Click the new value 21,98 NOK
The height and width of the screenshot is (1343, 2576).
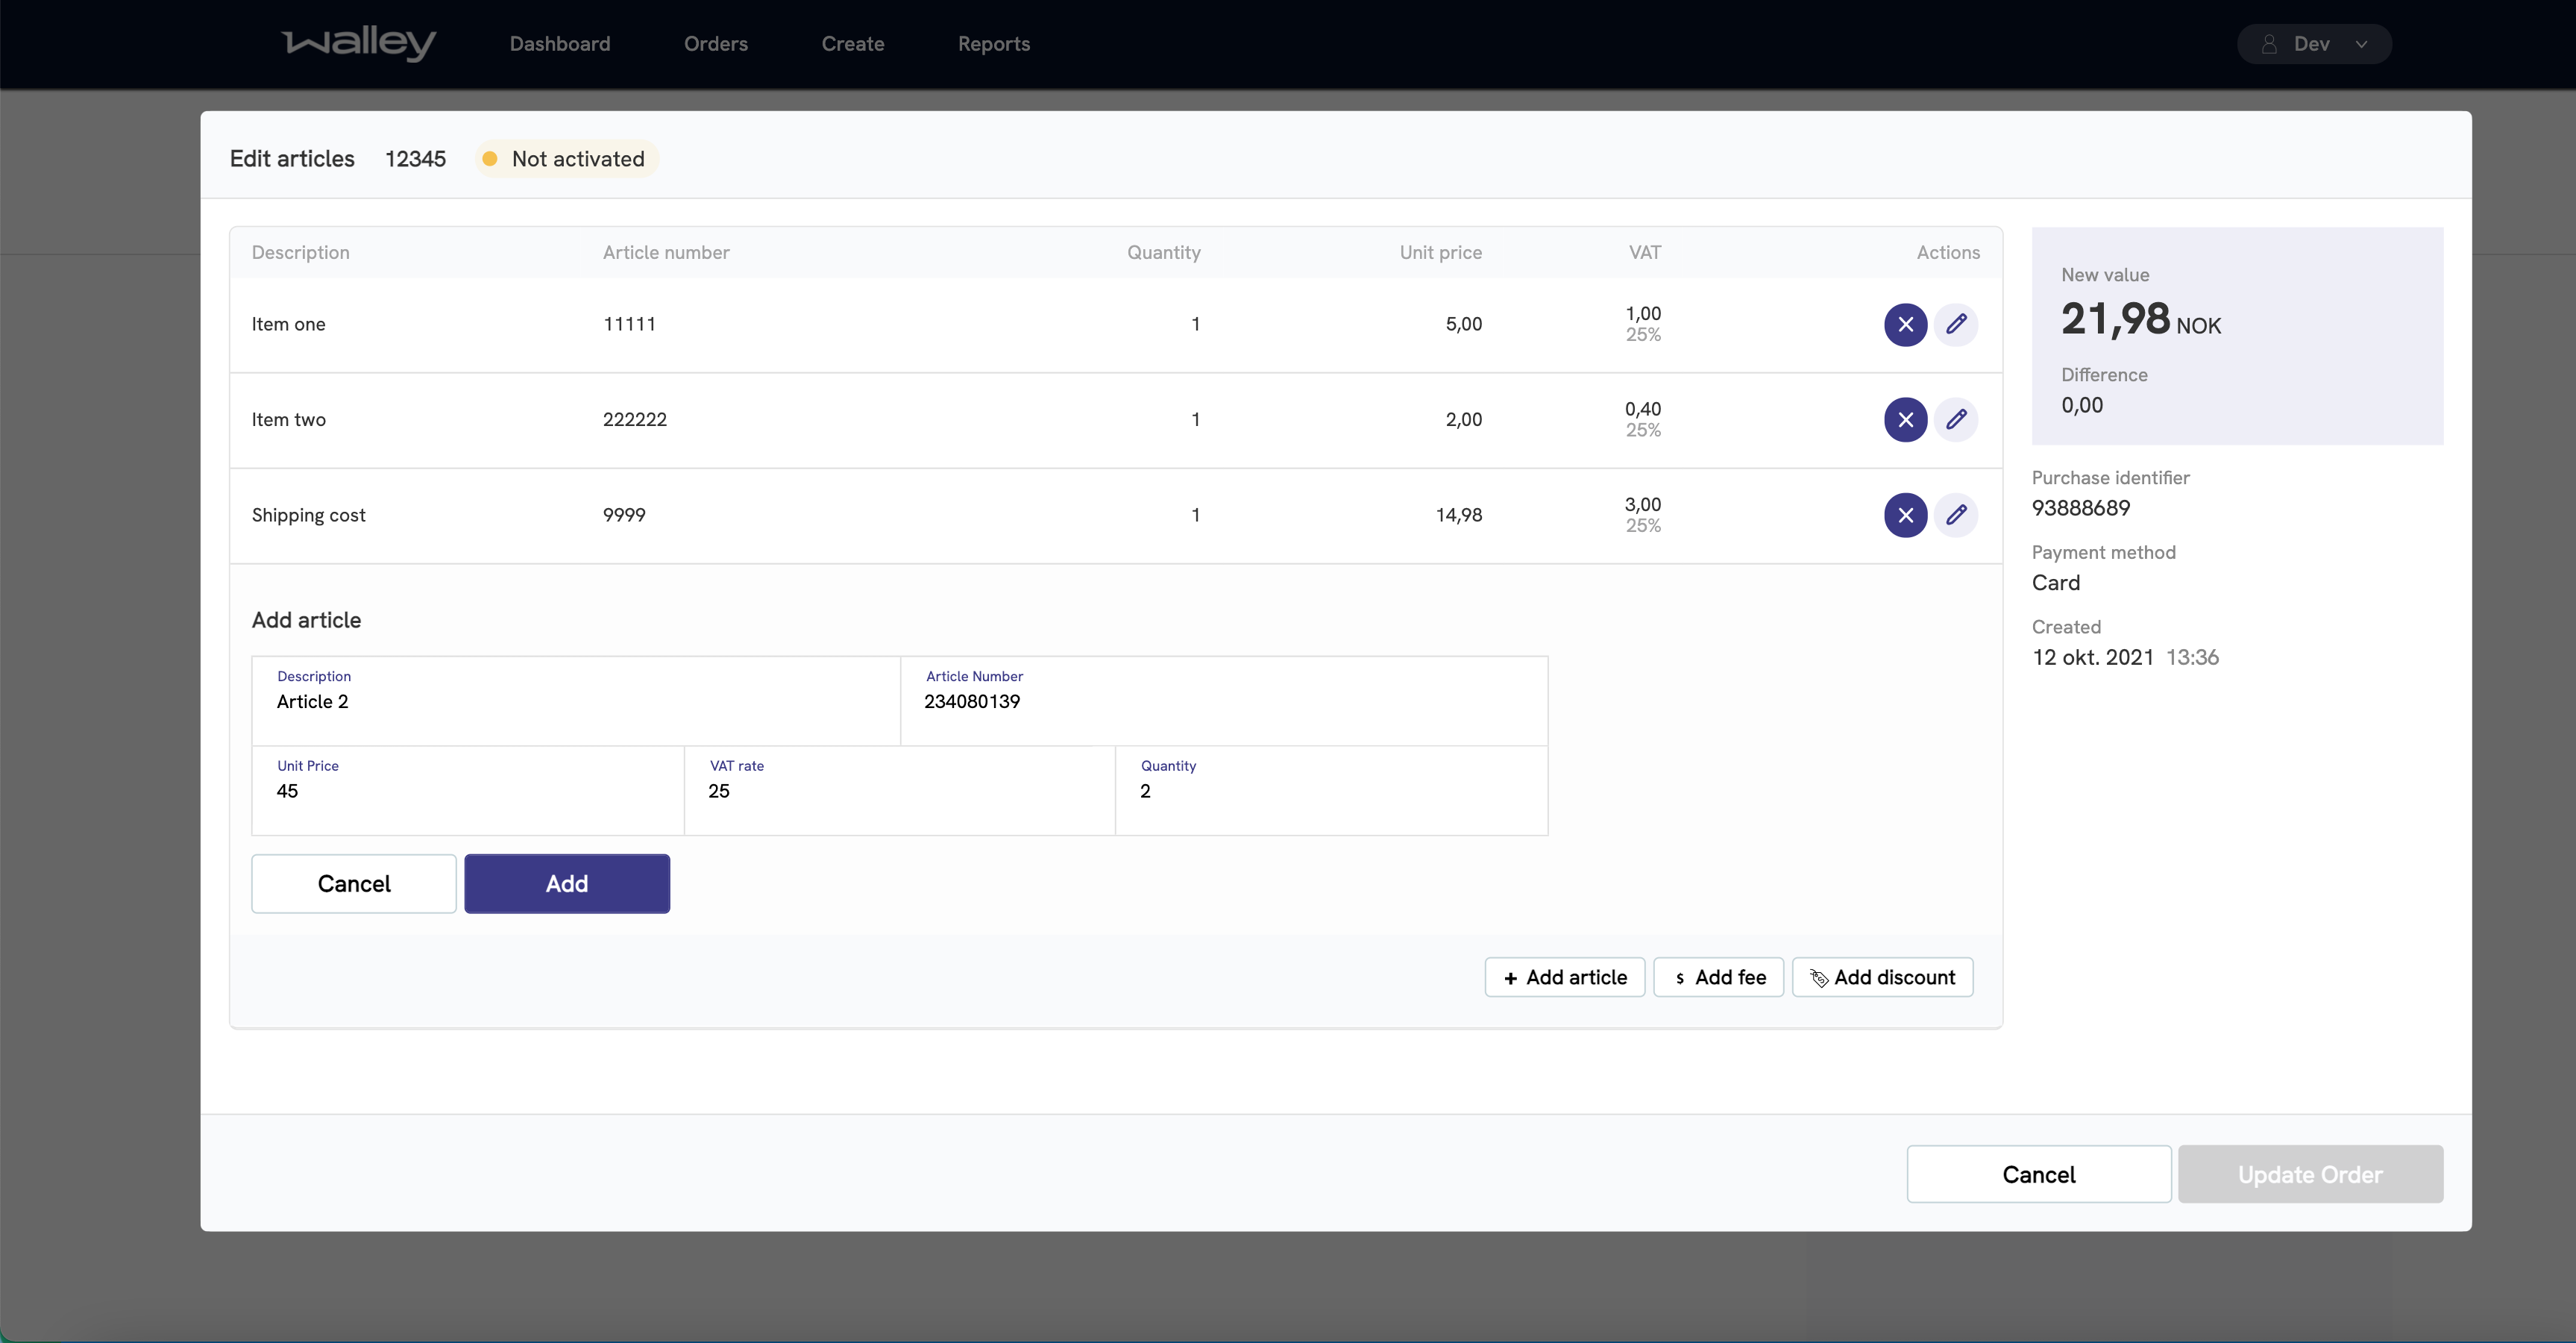tap(2141, 319)
